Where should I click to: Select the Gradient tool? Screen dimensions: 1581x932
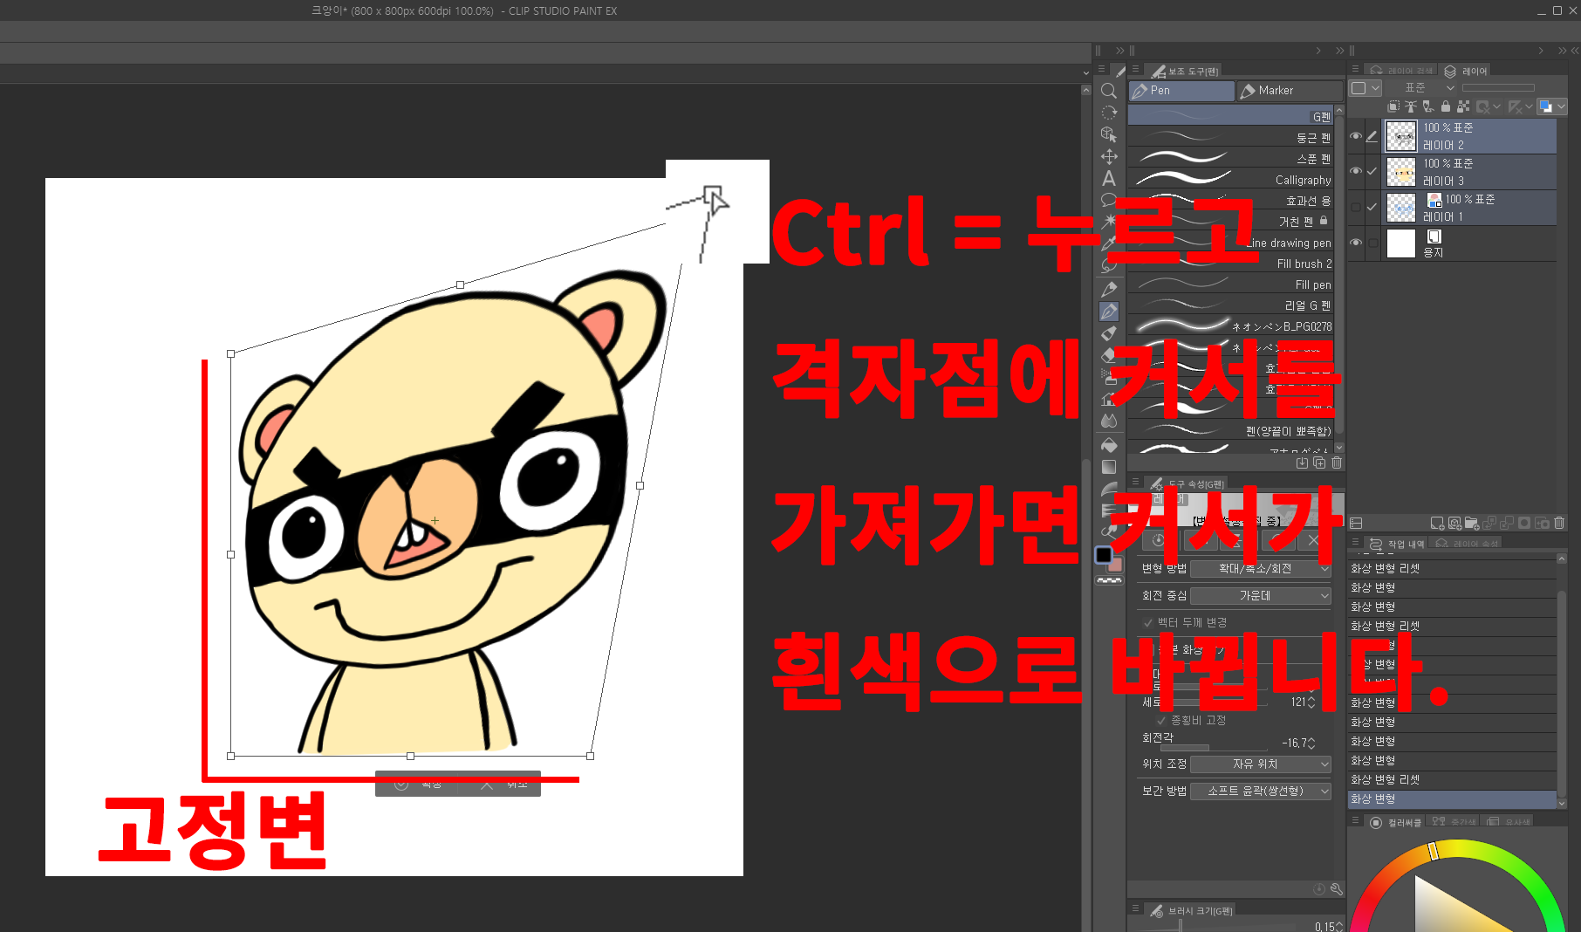[1109, 467]
